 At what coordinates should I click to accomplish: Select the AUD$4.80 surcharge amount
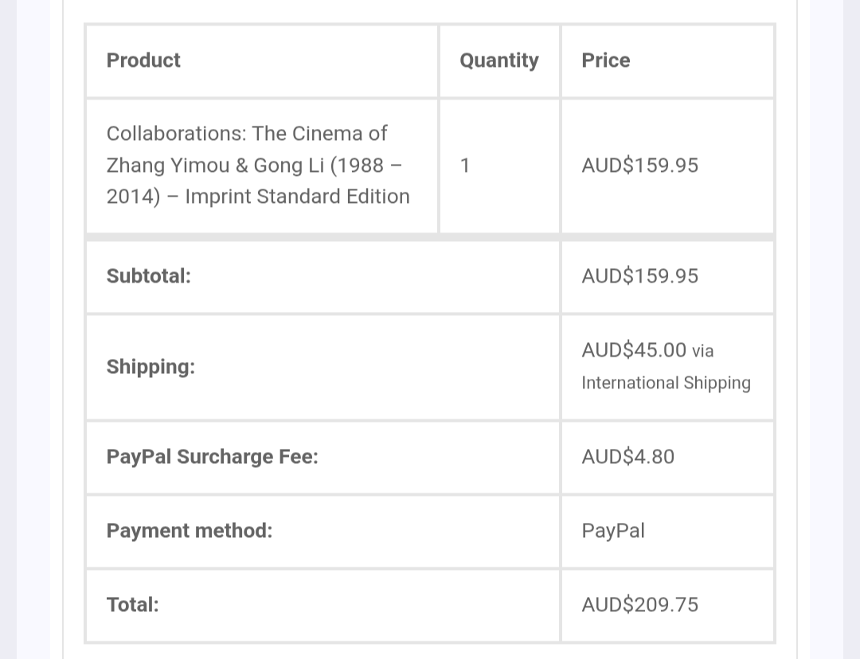628,457
